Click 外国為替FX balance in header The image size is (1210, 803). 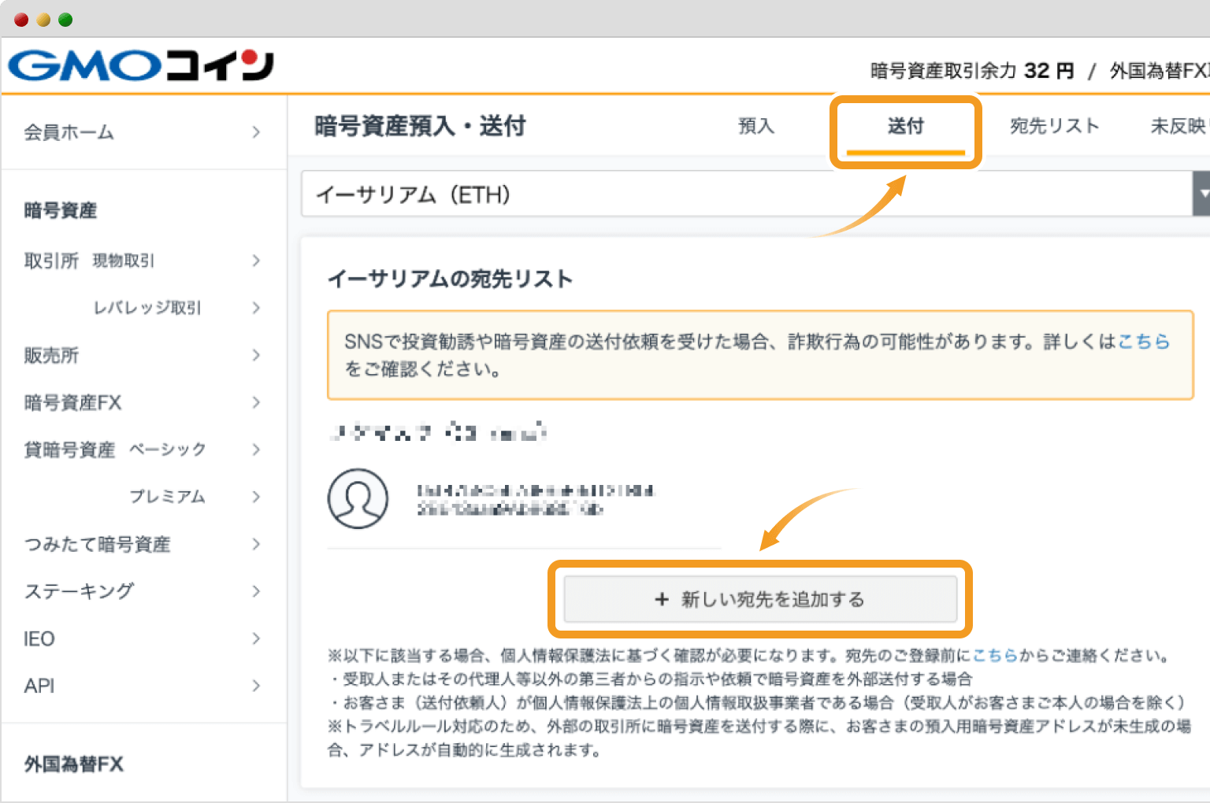tap(1159, 71)
